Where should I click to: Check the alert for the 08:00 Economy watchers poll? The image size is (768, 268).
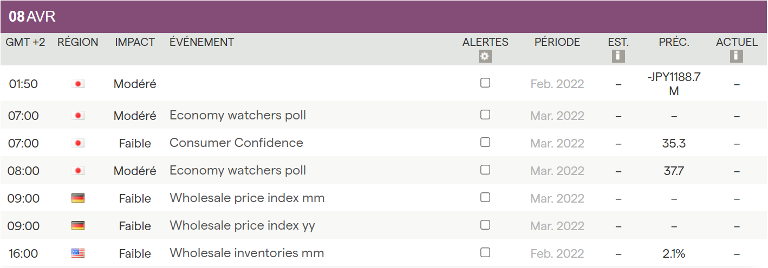pyautogui.click(x=485, y=170)
